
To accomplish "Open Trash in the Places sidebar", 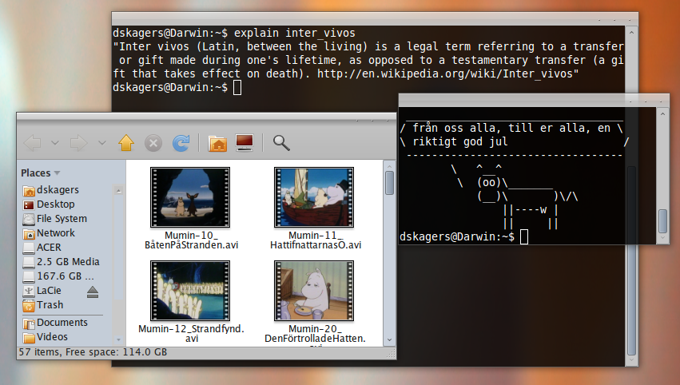I will pos(50,305).
